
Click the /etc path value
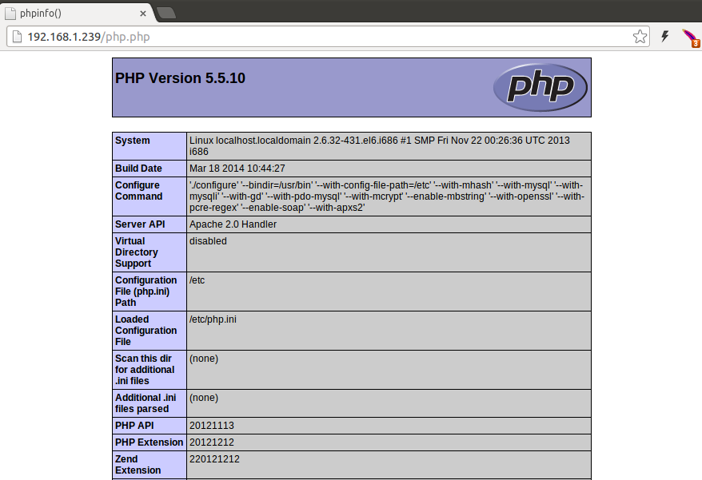point(197,280)
